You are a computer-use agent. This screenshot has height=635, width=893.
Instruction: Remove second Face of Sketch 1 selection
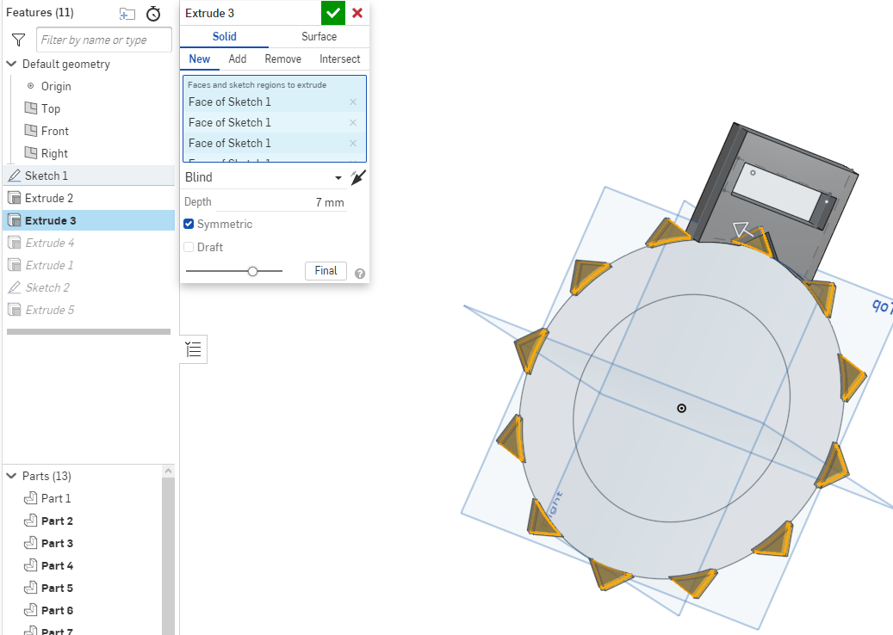click(353, 122)
